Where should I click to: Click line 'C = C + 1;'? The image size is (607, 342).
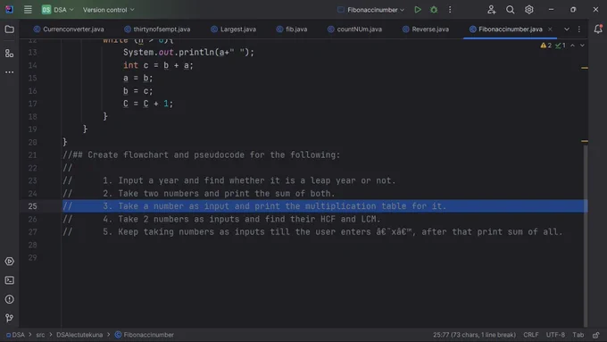tap(148, 104)
